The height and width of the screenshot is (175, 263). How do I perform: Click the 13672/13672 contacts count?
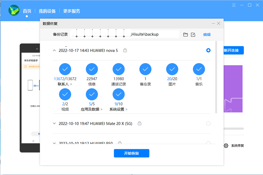[x=65, y=79]
